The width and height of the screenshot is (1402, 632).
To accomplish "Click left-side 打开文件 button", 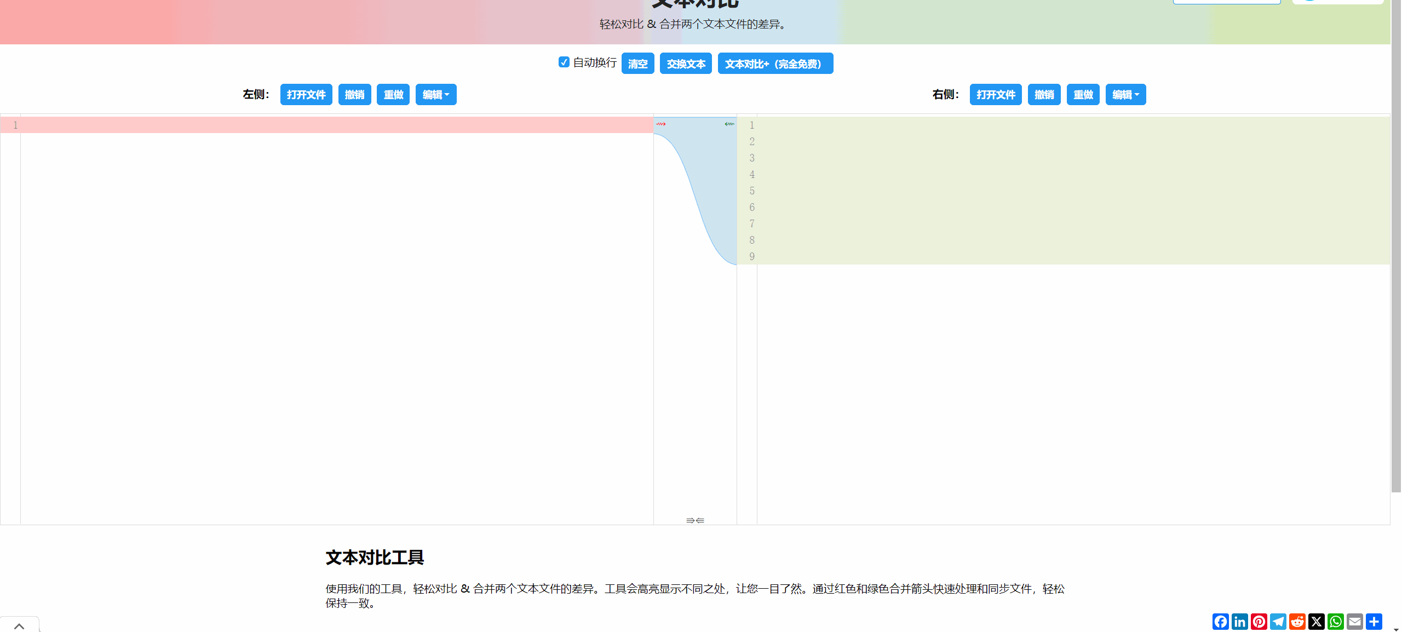I will click(306, 95).
